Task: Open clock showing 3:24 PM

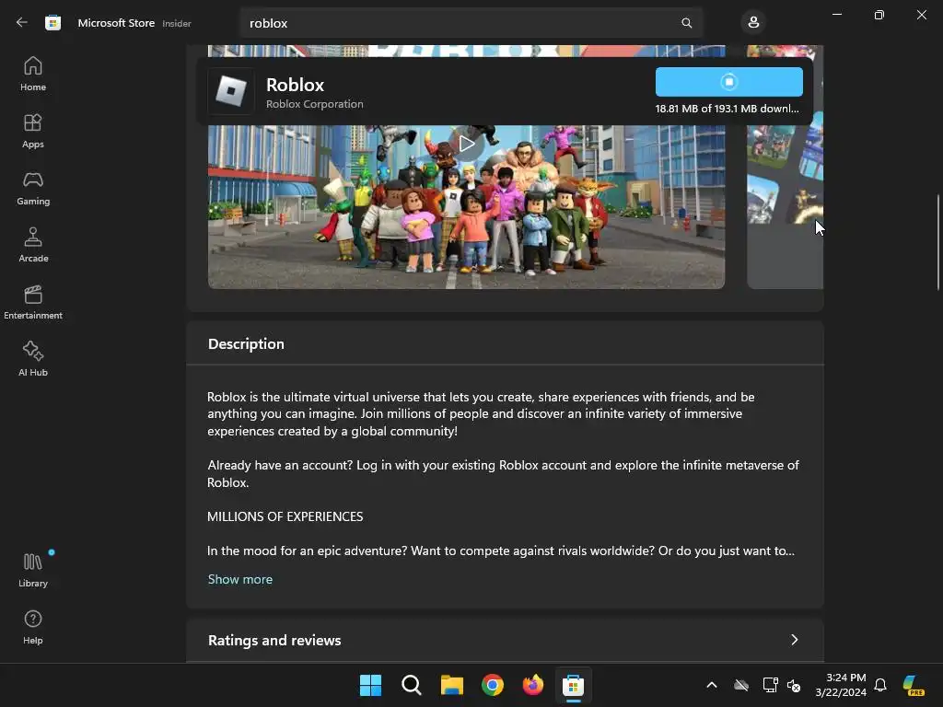Action: [x=841, y=685]
